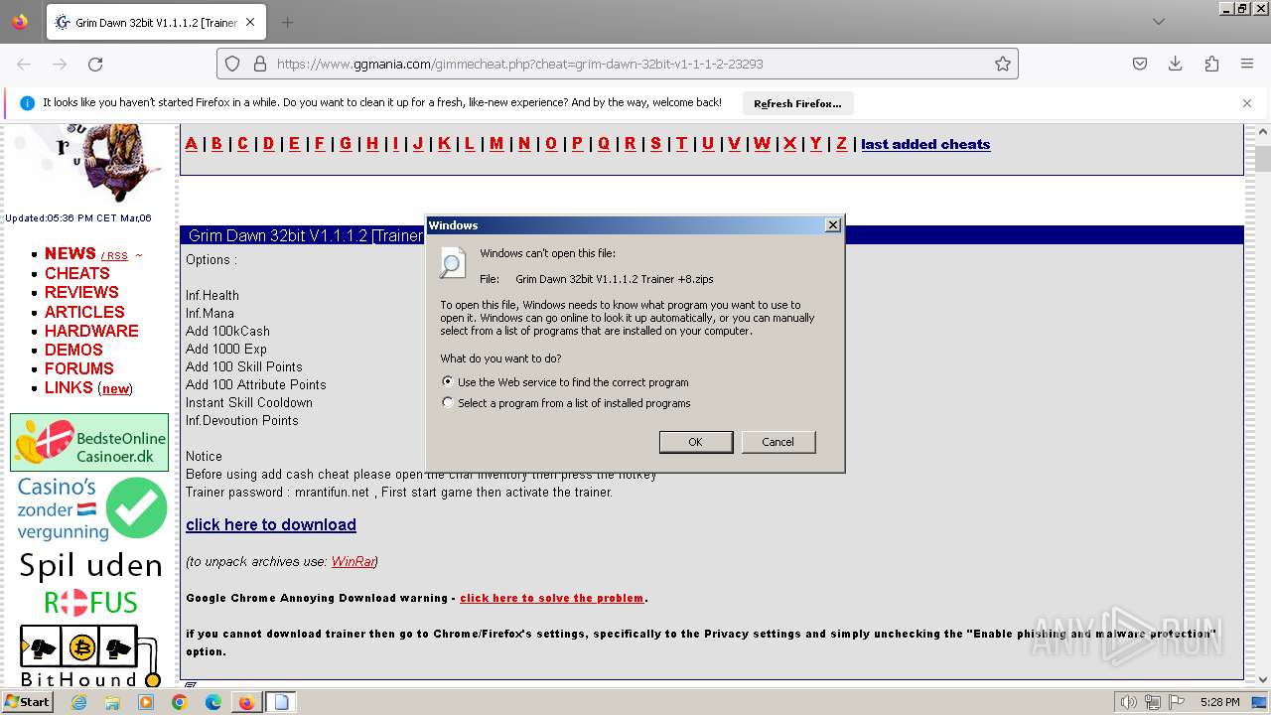Jump to cheats starting with M
The image size is (1271, 715).
496,144
